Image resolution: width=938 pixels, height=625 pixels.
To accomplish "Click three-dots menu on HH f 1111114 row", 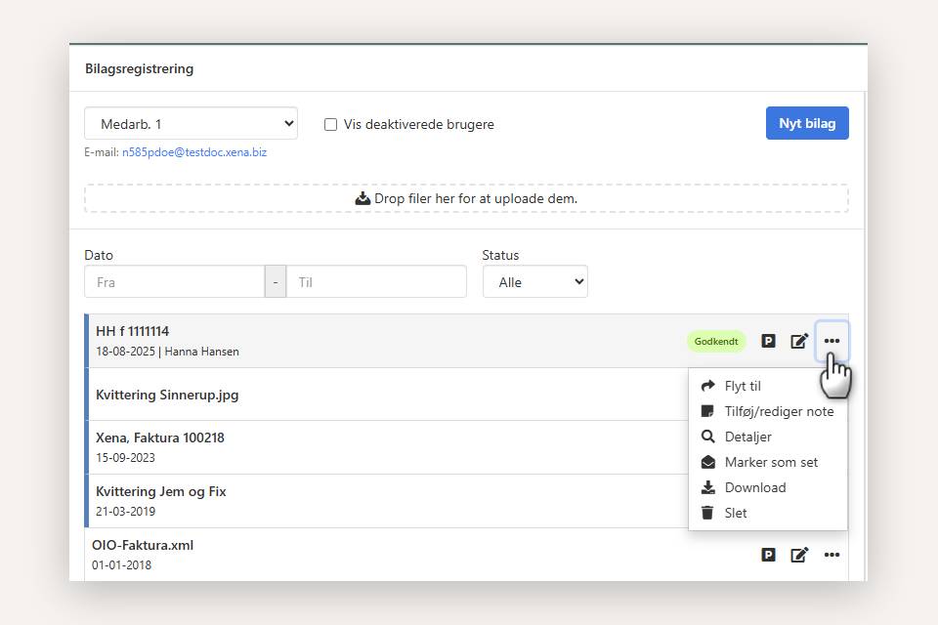I will pyautogui.click(x=831, y=341).
